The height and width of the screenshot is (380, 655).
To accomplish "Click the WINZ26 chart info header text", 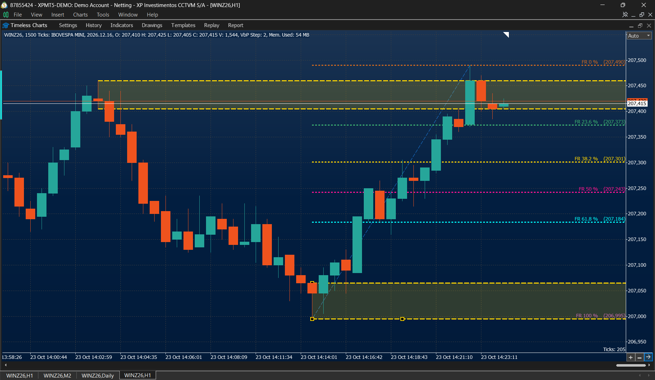I will pos(157,35).
